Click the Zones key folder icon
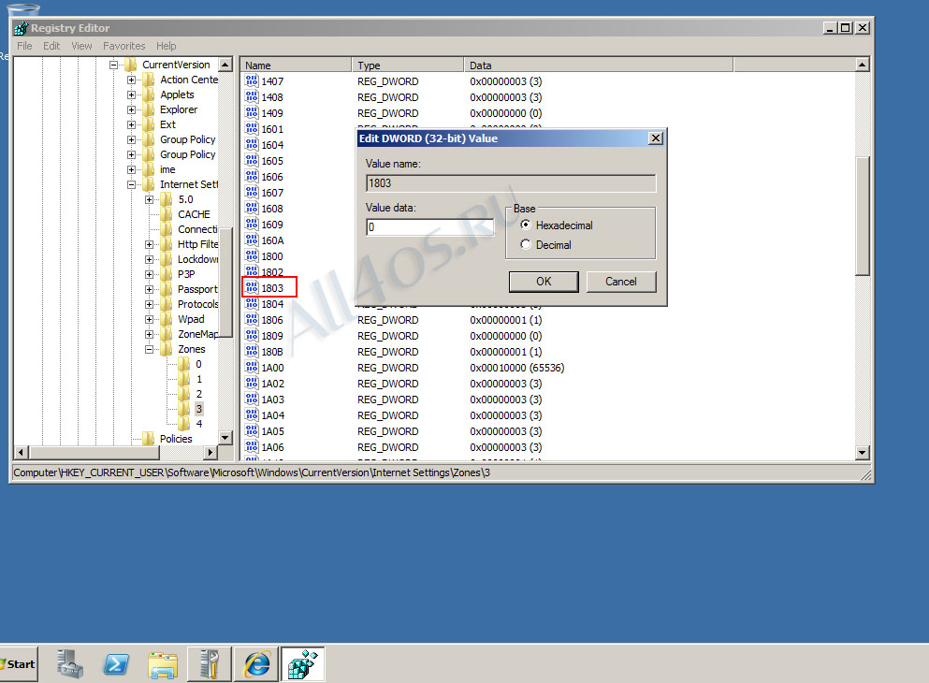Screen dimensions: 929x683 [x=167, y=349]
